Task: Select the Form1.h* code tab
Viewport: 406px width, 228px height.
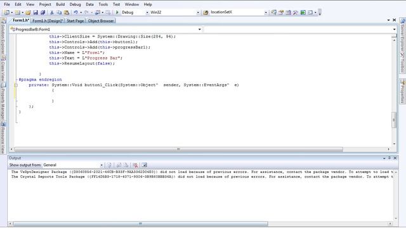Action: coord(20,20)
